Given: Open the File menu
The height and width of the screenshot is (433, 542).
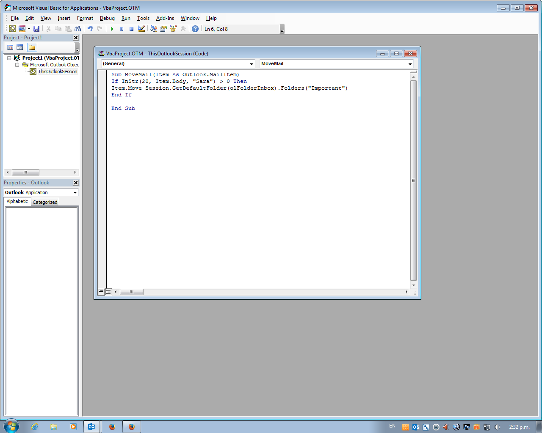Looking at the screenshot, I should (15, 18).
